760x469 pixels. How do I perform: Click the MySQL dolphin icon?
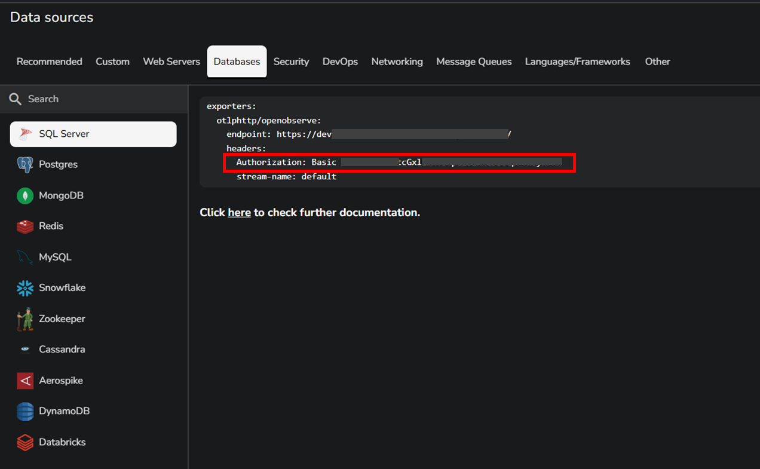[x=24, y=257]
